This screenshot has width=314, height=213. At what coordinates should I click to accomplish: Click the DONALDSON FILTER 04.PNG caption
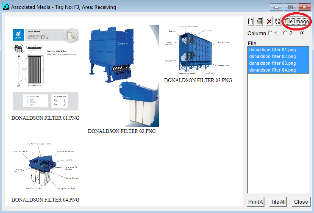[45, 200]
